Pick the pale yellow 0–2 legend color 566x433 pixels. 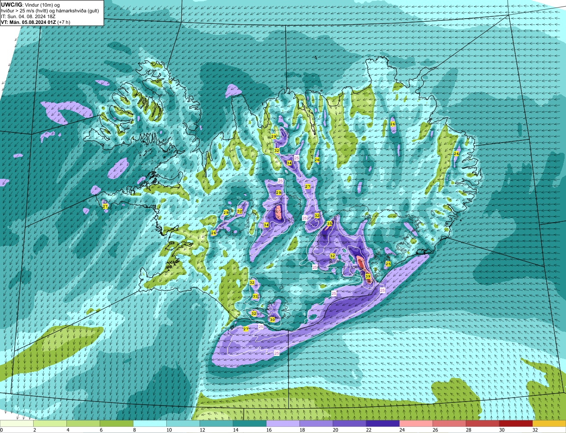tap(17, 423)
